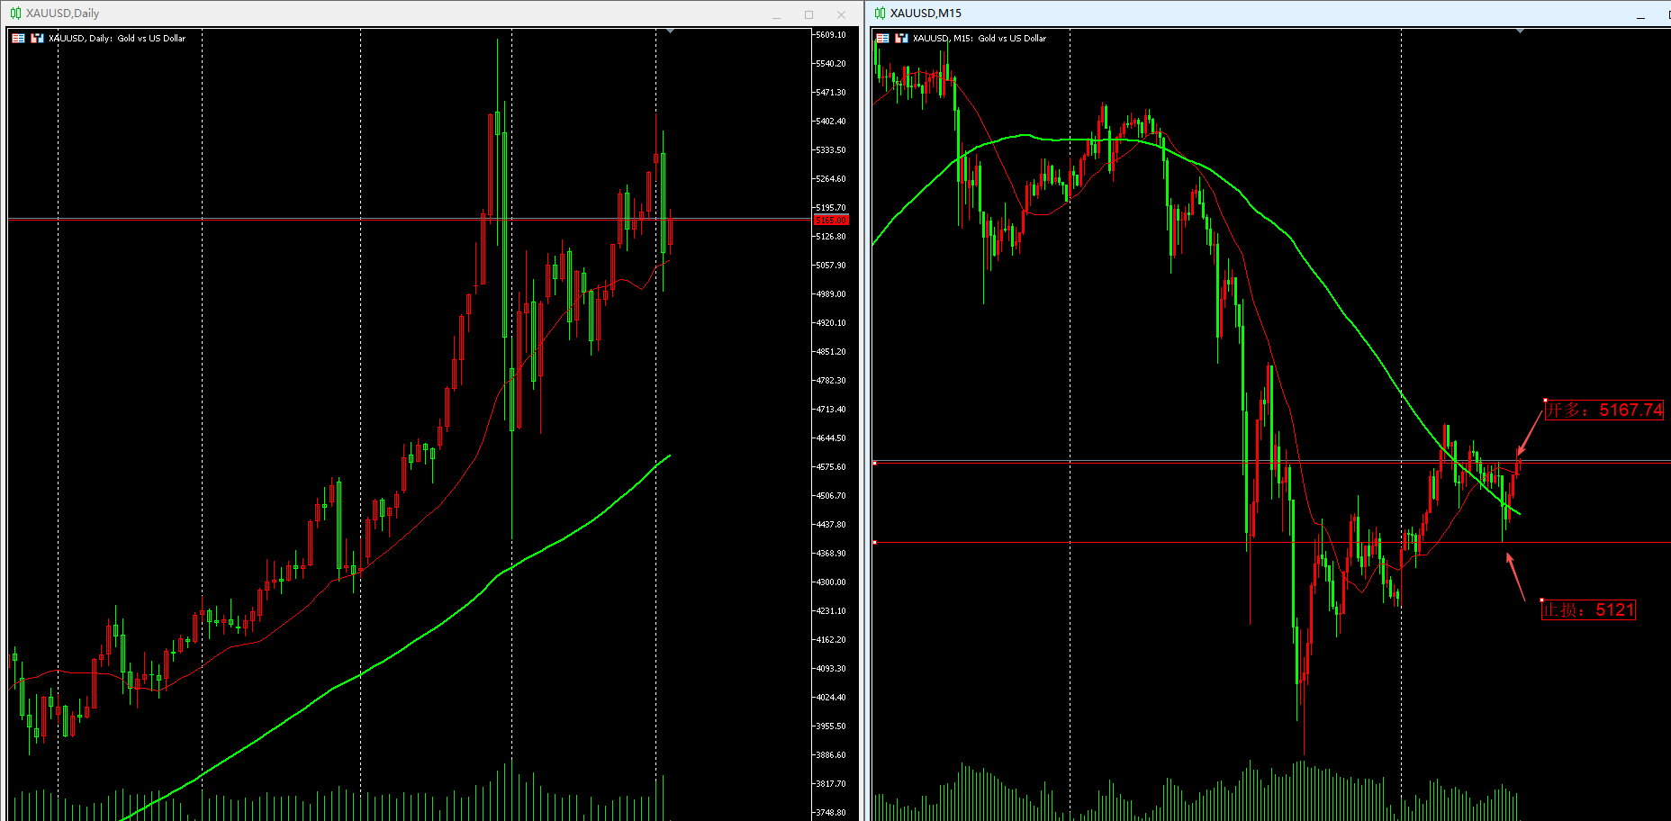Activate the XAUUSD,Daily window title bar
Image resolution: width=1671 pixels, height=821 pixels.
pos(405,14)
